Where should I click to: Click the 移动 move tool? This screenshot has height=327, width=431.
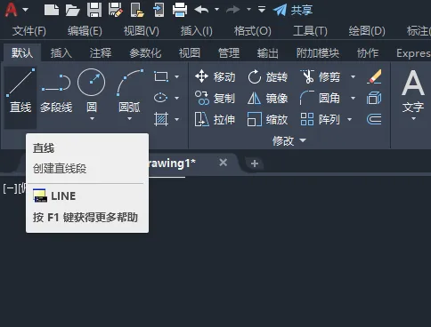(215, 76)
